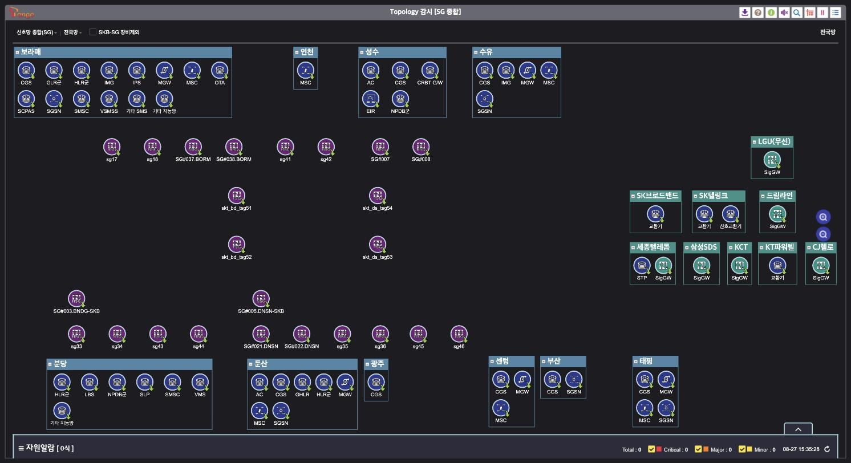Toggle the Major alarm filter checkbox
The image size is (851, 463).
click(x=698, y=449)
